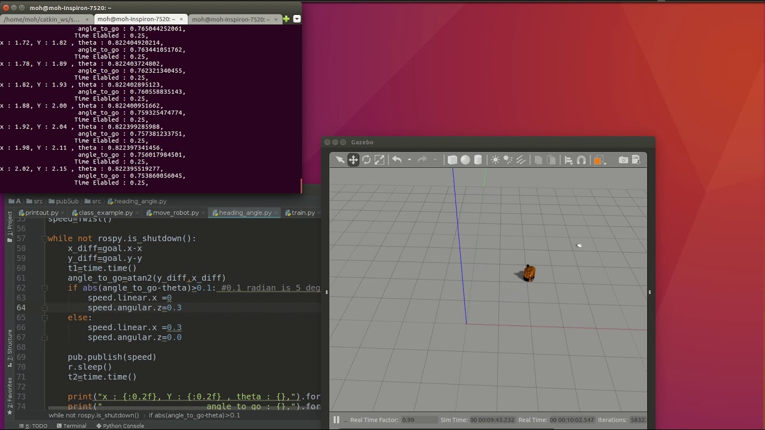Take a screenshot with the camera icon
The height and width of the screenshot is (430, 765).
[x=623, y=159]
